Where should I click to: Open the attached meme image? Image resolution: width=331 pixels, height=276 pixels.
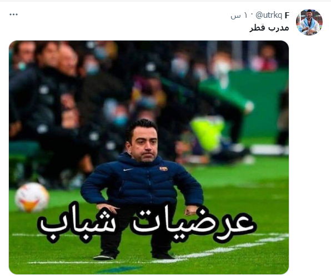click(149, 157)
